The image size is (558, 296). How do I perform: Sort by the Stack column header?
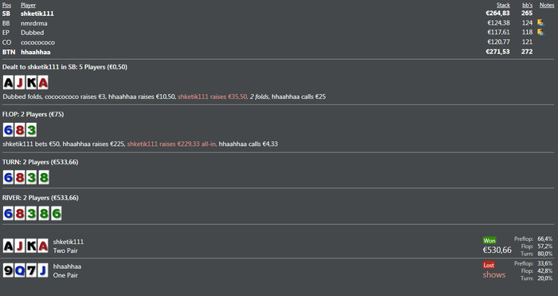pyautogui.click(x=503, y=5)
